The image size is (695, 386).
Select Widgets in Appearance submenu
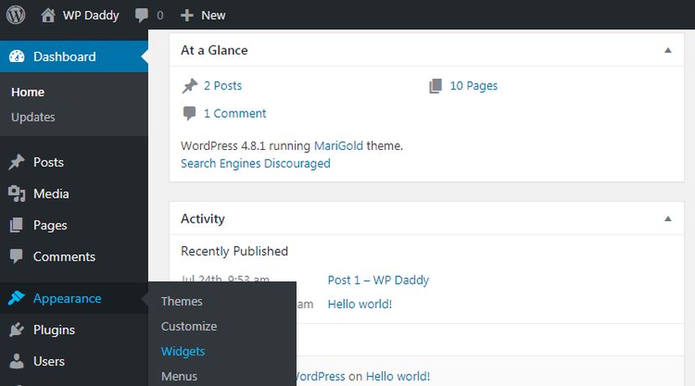[183, 352]
